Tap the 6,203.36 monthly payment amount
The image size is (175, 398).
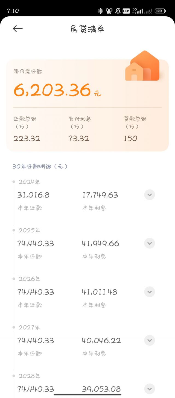pyautogui.click(x=52, y=90)
